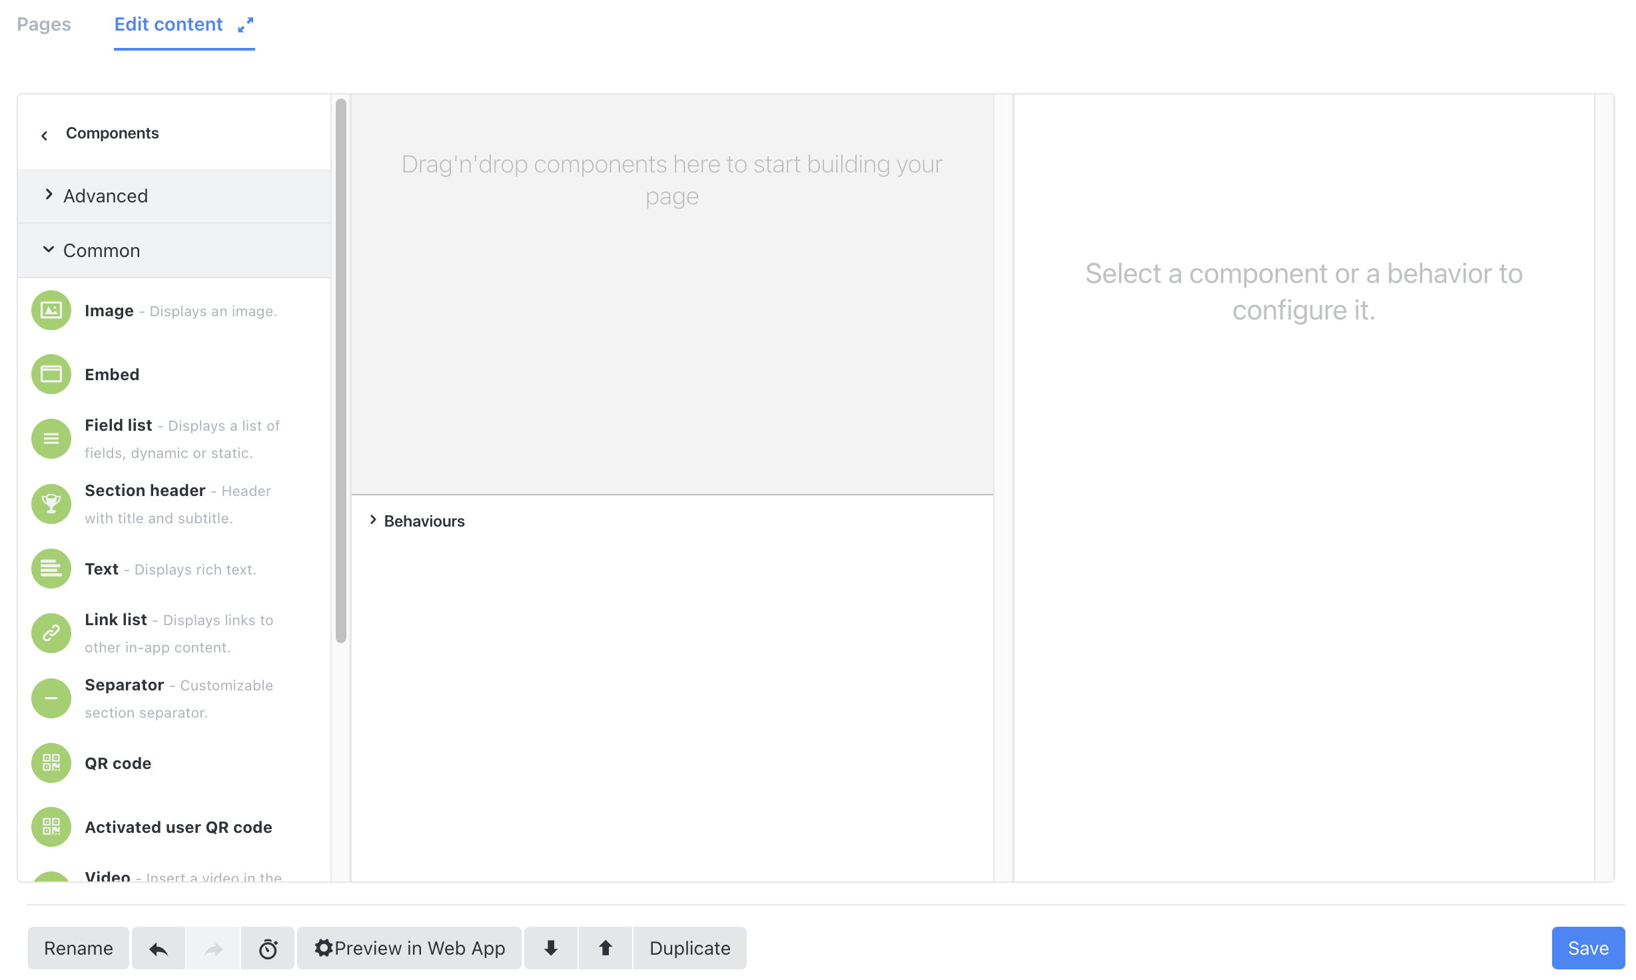Expand the Behaviours section
The width and height of the screenshot is (1636, 980).
pyautogui.click(x=417, y=521)
